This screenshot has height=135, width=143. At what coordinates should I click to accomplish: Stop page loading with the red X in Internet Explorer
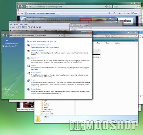tap(111, 7)
